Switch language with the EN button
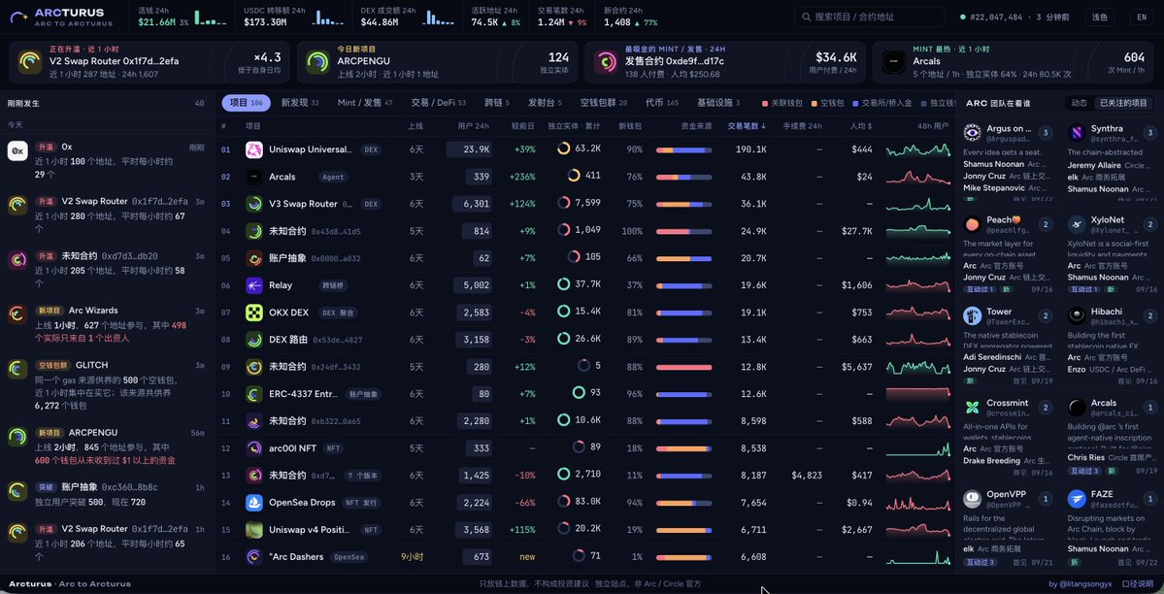Image resolution: width=1164 pixels, height=594 pixels. click(x=1142, y=17)
